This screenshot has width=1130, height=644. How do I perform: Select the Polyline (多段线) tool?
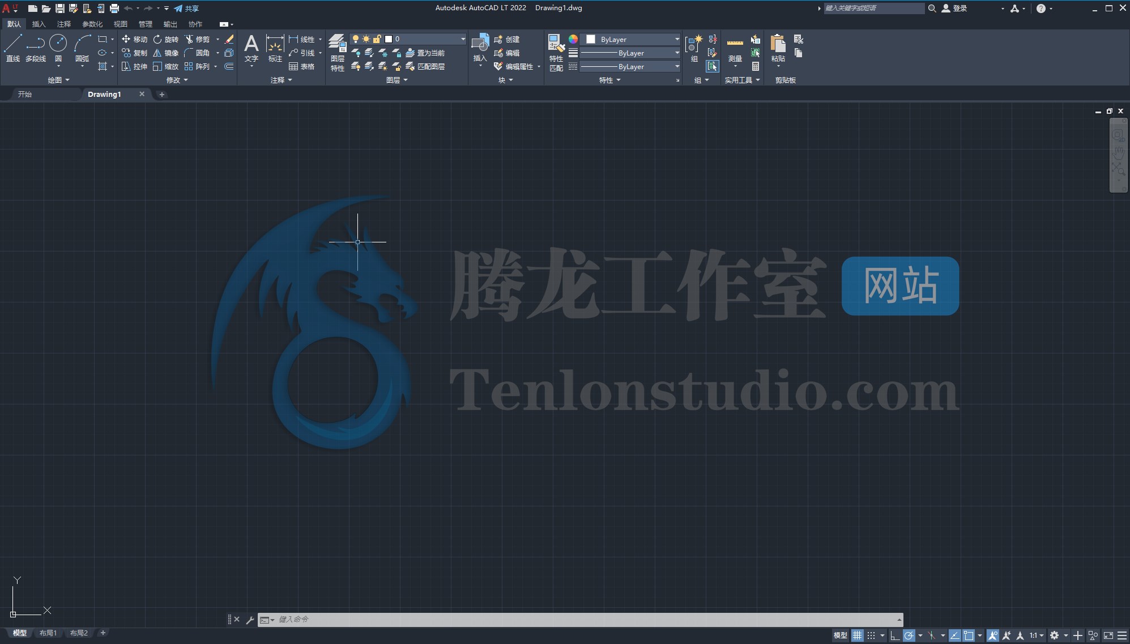point(36,48)
